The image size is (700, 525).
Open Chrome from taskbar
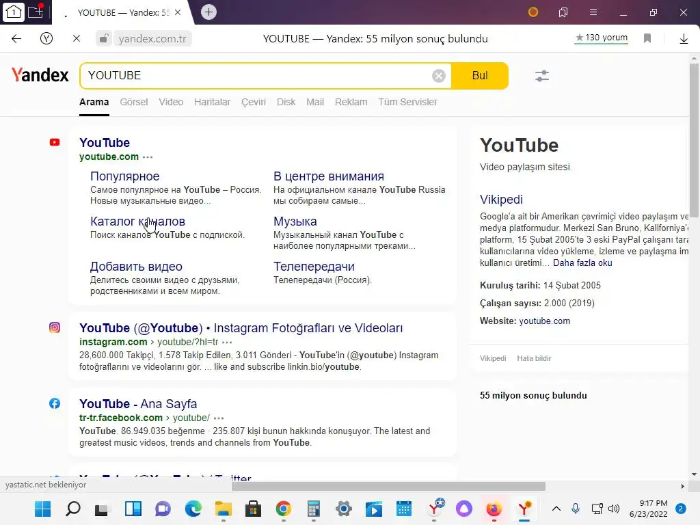click(284, 509)
